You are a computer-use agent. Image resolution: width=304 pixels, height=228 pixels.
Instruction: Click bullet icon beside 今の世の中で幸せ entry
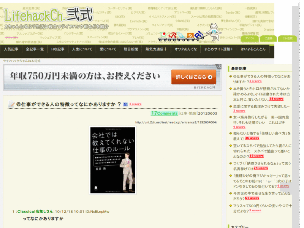[x=231, y=193]
